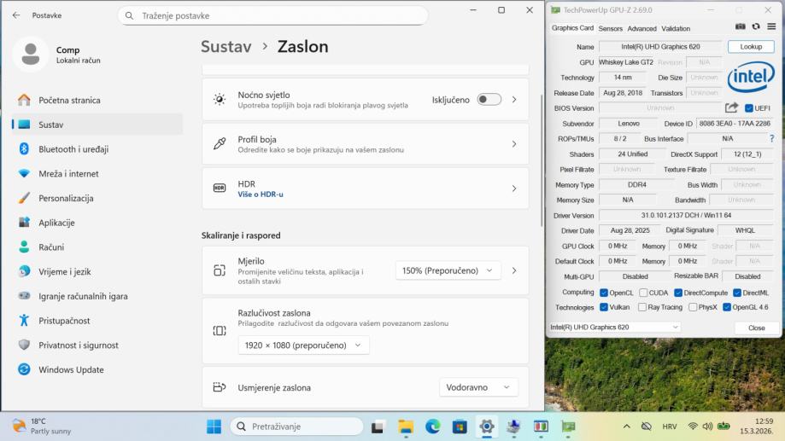Open the Comp account profile
Screen dimensions: 785x441
pyautogui.click(x=57, y=55)
